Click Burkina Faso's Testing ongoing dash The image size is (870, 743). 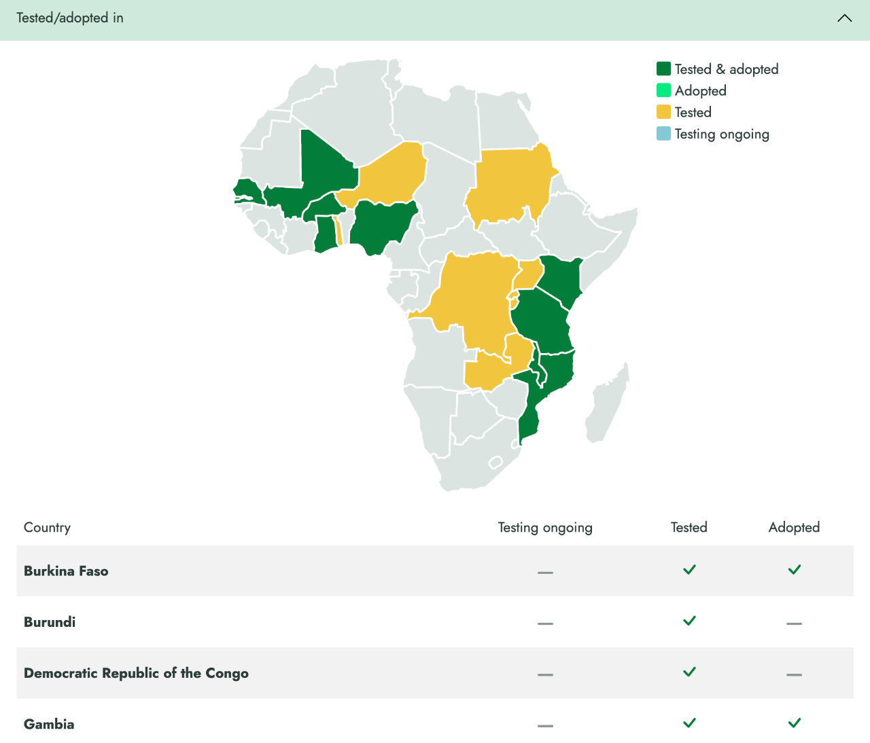click(545, 573)
